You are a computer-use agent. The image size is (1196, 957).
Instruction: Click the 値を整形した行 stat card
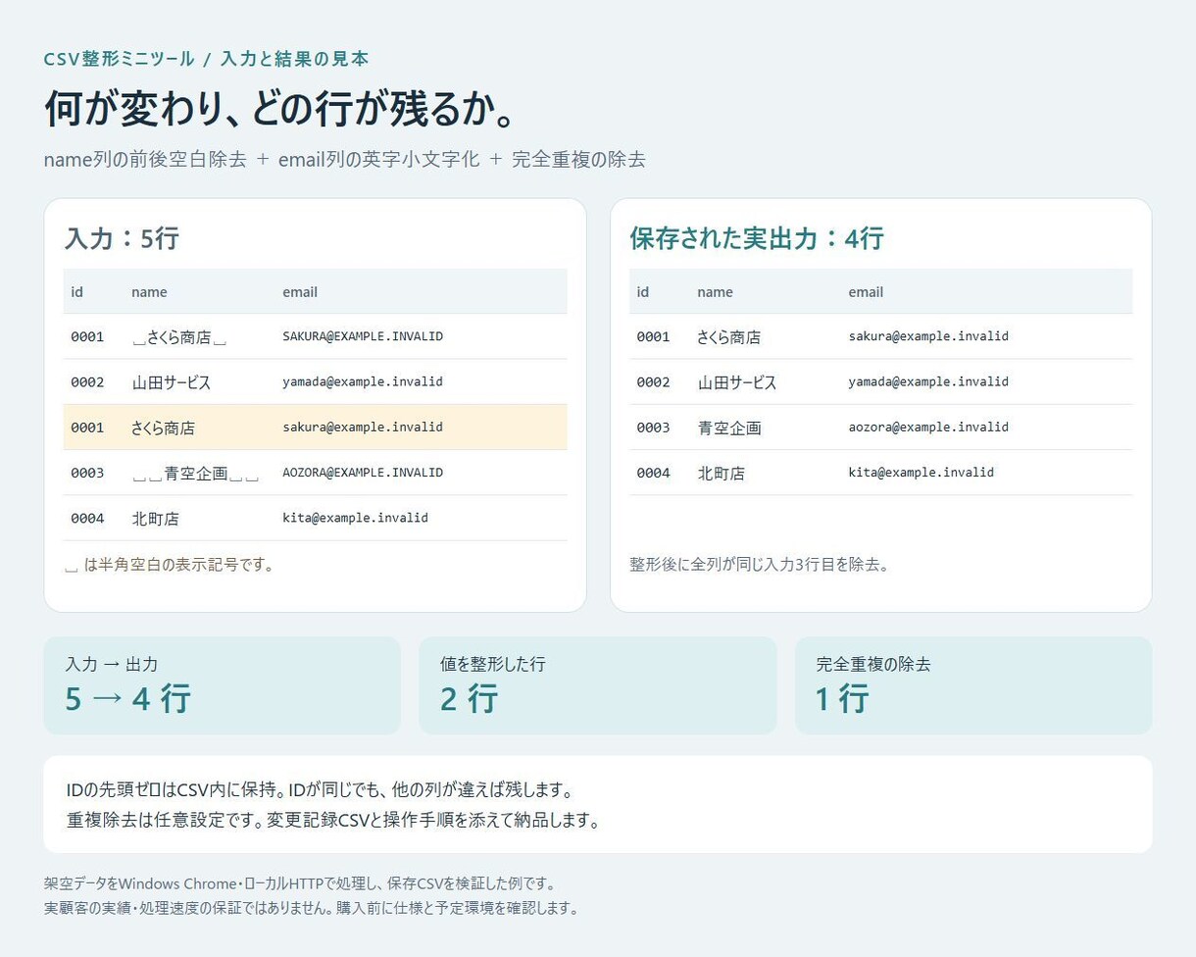pyautogui.click(x=598, y=685)
